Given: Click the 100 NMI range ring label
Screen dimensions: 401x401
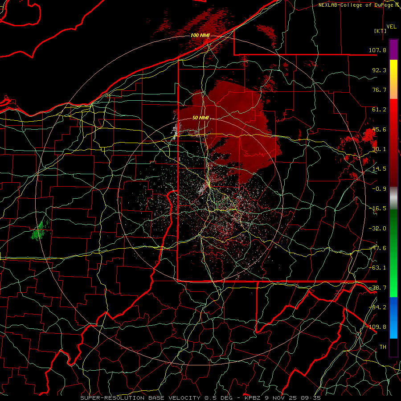Looking at the screenshot, I should pos(200,35).
